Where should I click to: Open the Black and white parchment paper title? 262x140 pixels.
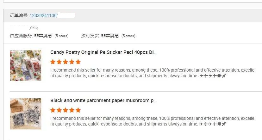coord(103,101)
